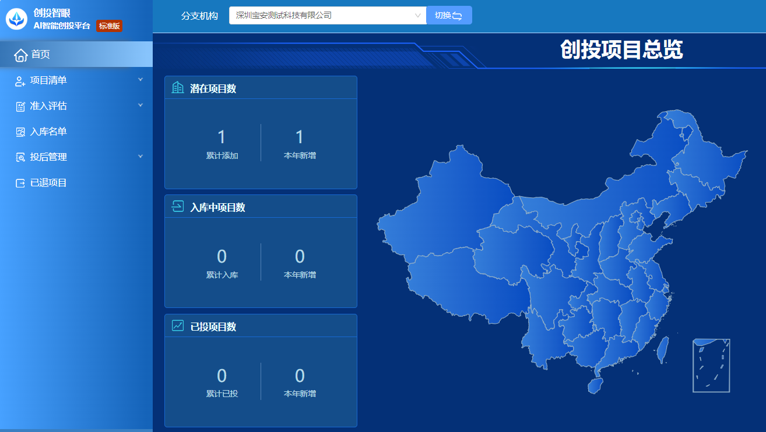This screenshot has height=432, width=766.
Task: Click the 标准版 version badge
Action: coord(109,26)
